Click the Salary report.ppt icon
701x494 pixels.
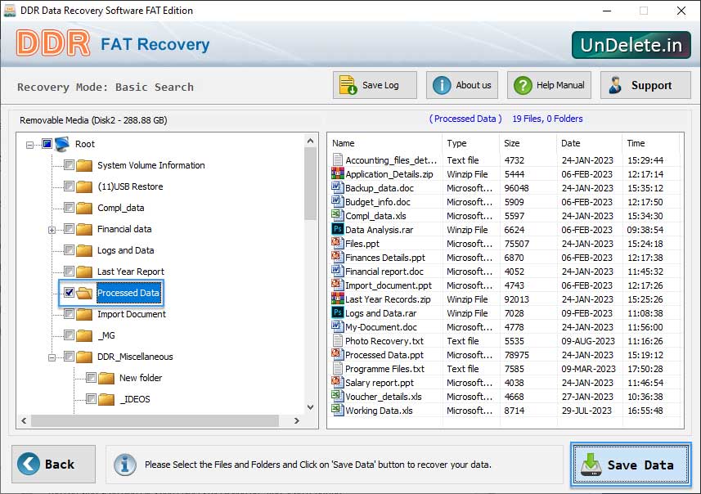(337, 382)
